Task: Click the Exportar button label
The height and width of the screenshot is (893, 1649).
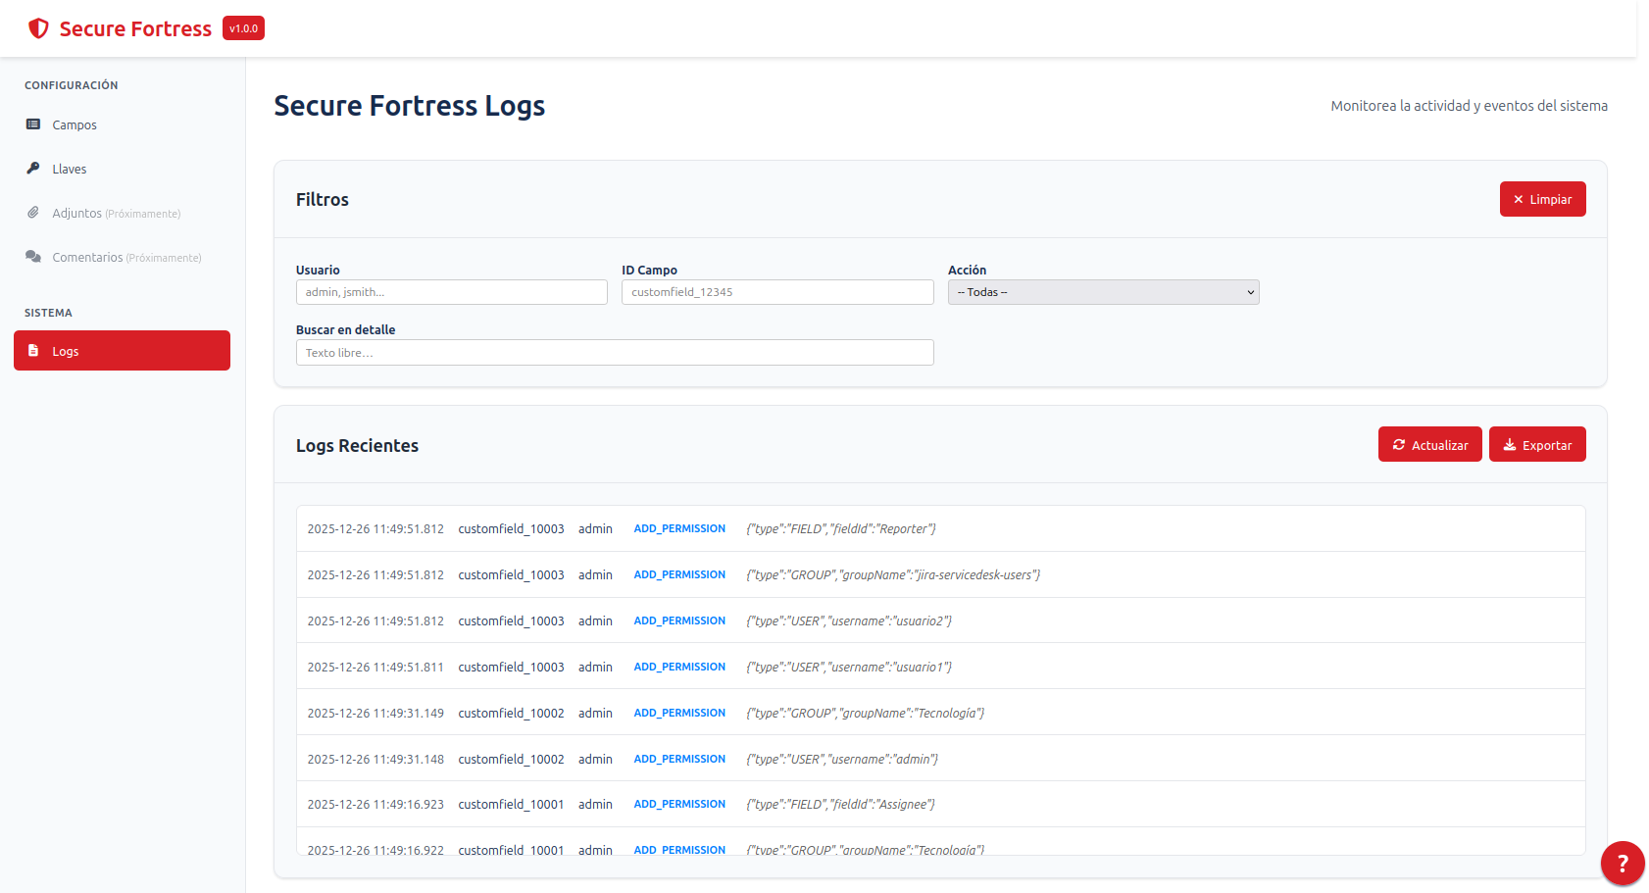Action: click(x=1546, y=446)
